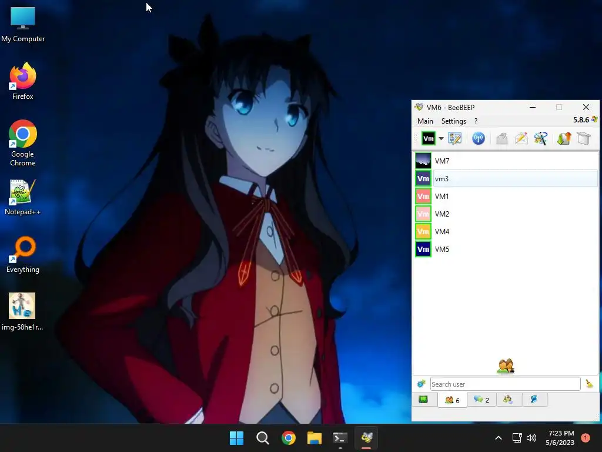Image resolution: width=602 pixels, height=452 pixels.
Task: Click the gray box icon at toolbar end
Action: pyautogui.click(x=584, y=138)
